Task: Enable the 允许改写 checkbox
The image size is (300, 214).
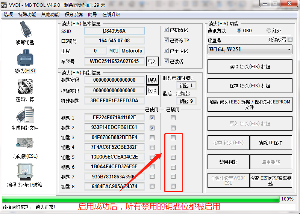Action: [290, 39]
